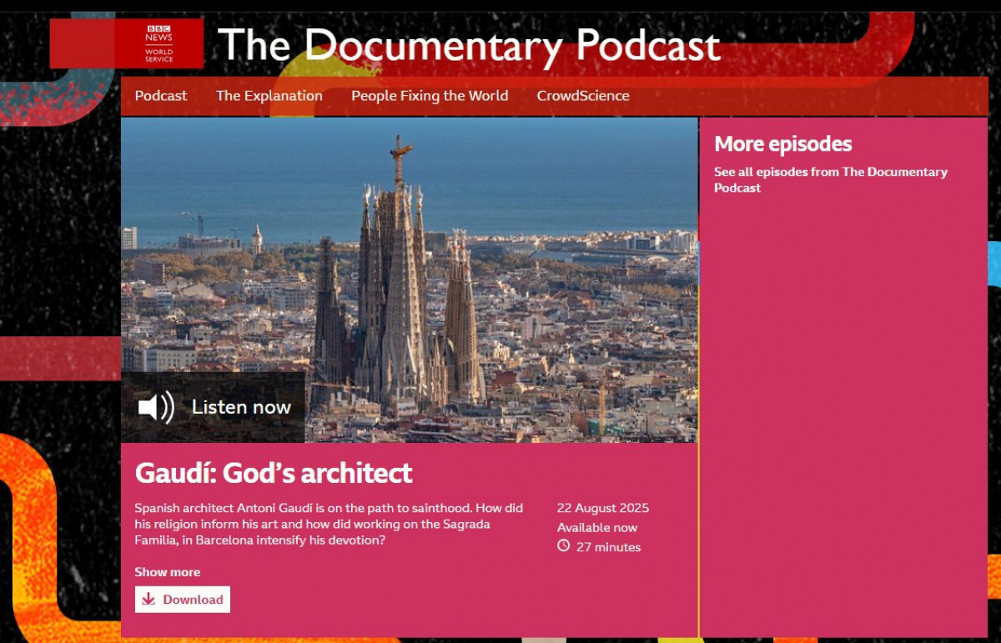Screen dimensions: 1001x643
Task: Click the Available now status text
Action: click(x=596, y=527)
